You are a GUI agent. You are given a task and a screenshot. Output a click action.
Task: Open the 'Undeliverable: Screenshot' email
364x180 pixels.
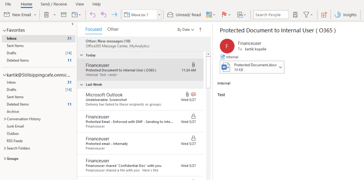point(140,100)
